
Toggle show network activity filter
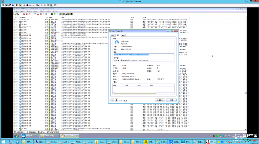coord(66,14)
